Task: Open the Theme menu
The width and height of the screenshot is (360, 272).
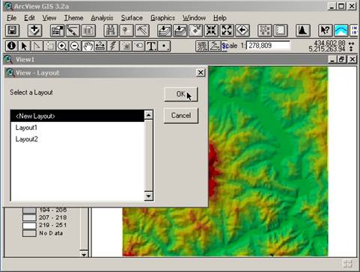Action: pyautogui.click(x=73, y=18)
